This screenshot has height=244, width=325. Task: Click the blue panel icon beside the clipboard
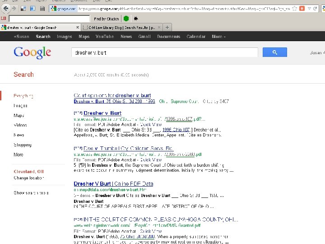point(32,9)
